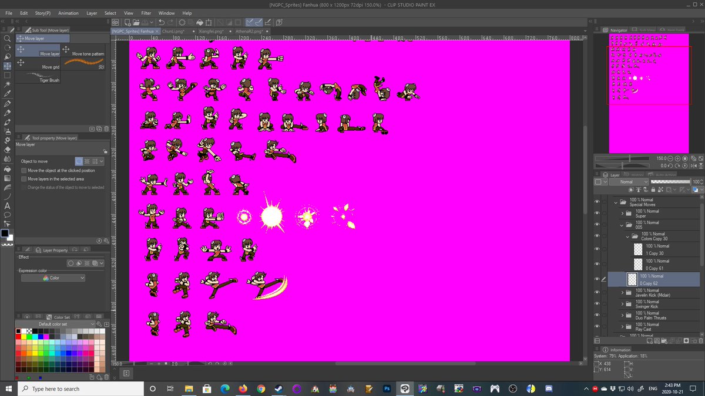This screenshot has width=705, height=396.
Task: Open Photoshop from Windows taskbar
Action: click(387, 388)
